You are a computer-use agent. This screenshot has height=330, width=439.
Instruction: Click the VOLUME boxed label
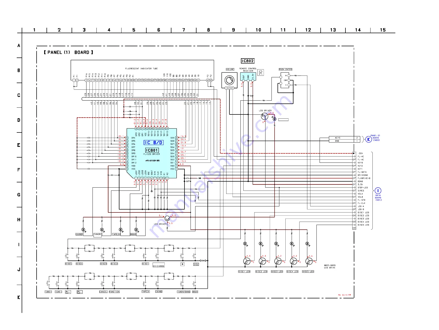(x=230, y=69)
